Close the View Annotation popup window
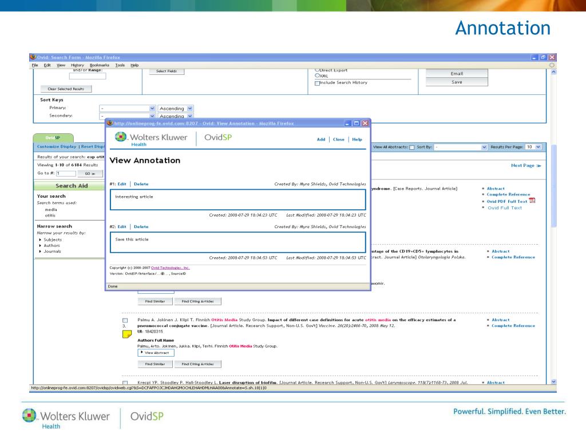Image resolution: width=586 pixels, height=439 pixels. 365,123
